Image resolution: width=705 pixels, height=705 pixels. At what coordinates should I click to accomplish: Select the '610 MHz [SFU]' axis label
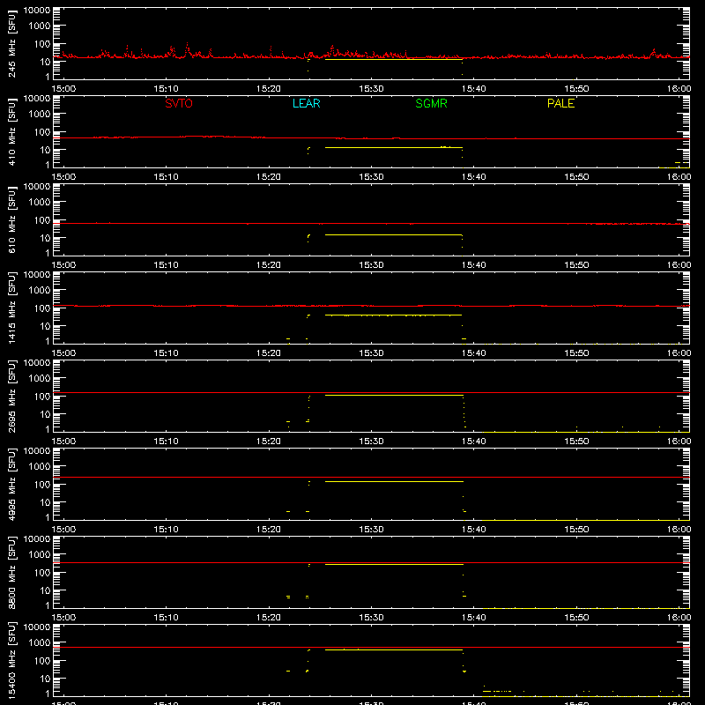tap(12, 219)
